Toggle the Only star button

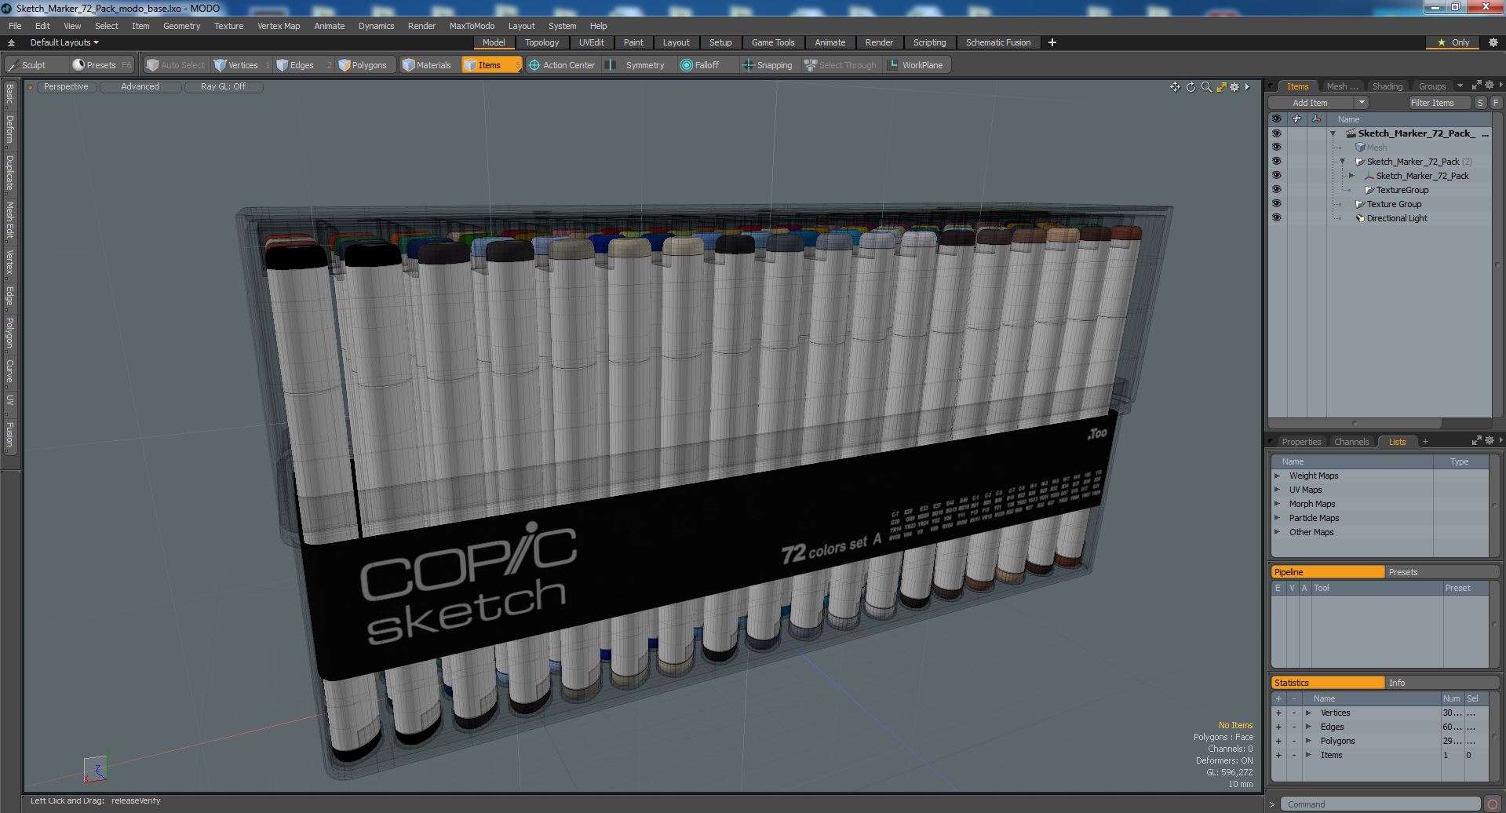1453,42
